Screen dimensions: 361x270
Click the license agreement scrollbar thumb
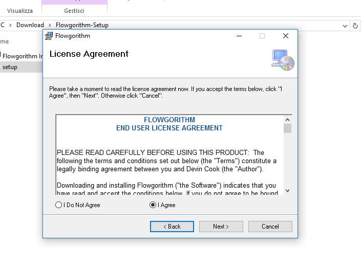pos(287,128)
